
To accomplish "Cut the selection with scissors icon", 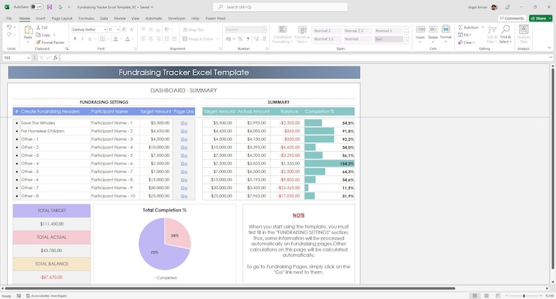I will point(39,27).
